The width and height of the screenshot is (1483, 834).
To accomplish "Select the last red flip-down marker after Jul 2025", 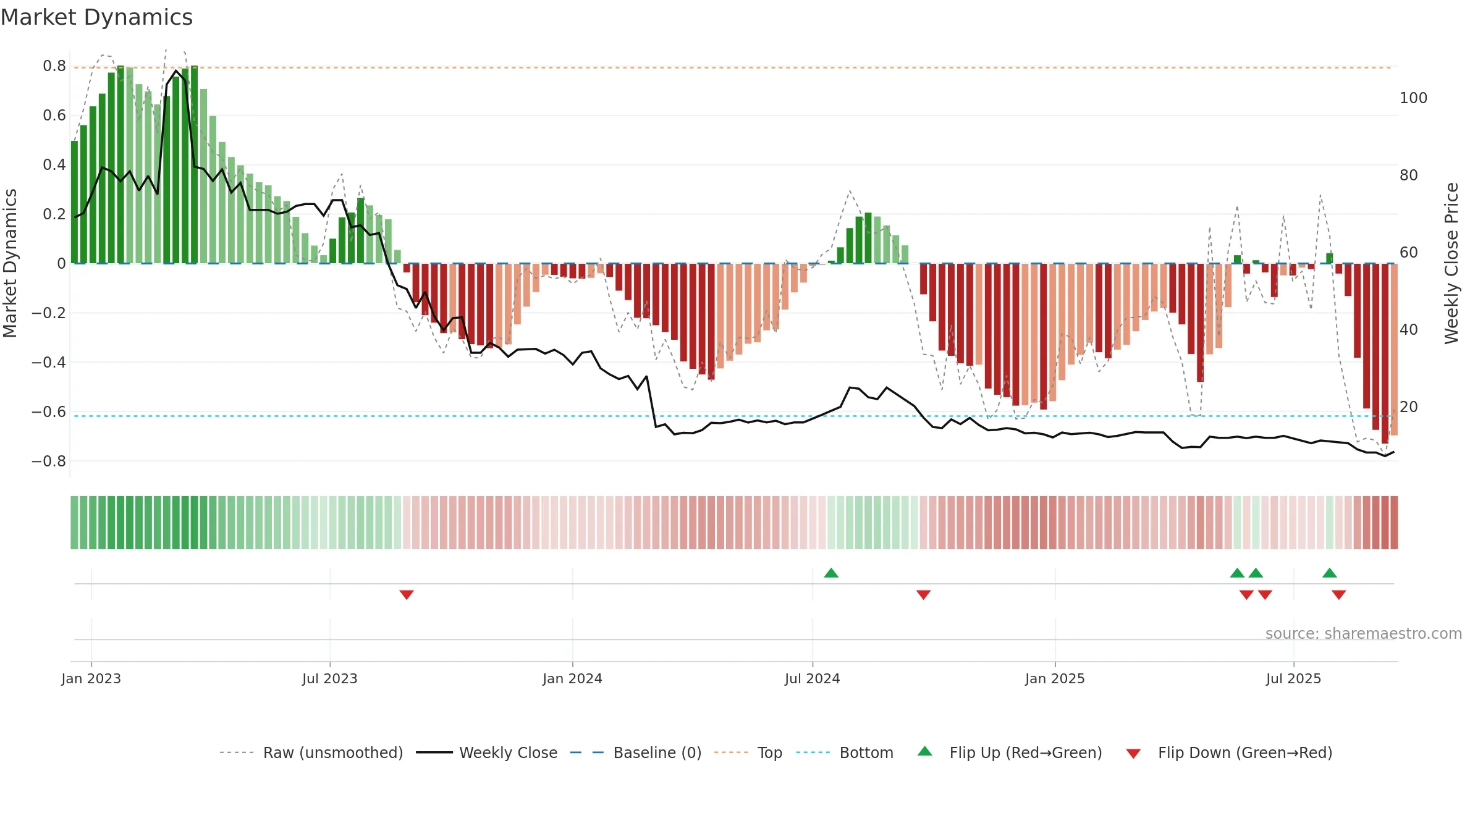I will tap(1339, 594).
